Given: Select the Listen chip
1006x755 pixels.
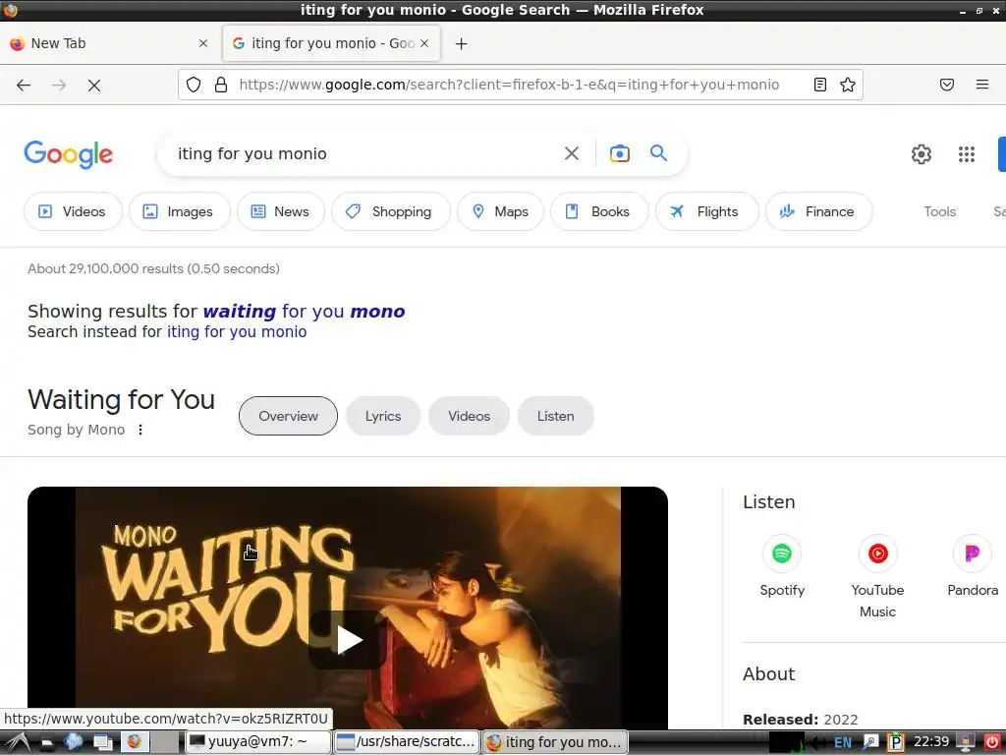Looking at the screenshot, I should point(556,416).
